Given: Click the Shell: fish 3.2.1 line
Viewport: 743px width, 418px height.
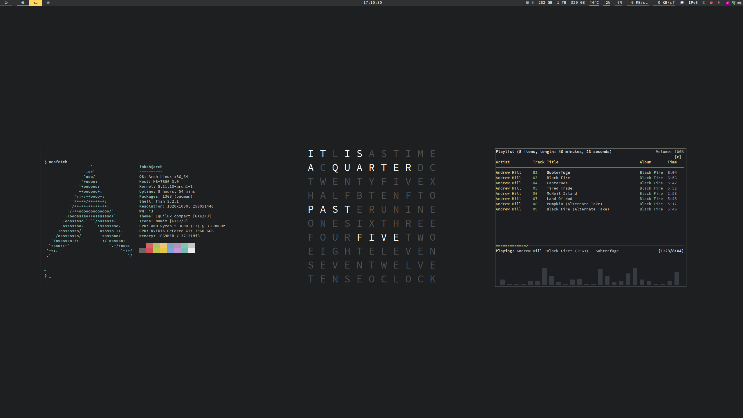Looking at the screenshot, I should point(159,201).
